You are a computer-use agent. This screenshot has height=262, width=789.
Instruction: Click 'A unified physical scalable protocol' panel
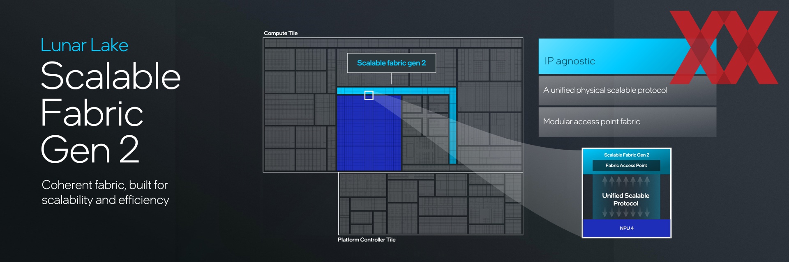click(627, 91)
